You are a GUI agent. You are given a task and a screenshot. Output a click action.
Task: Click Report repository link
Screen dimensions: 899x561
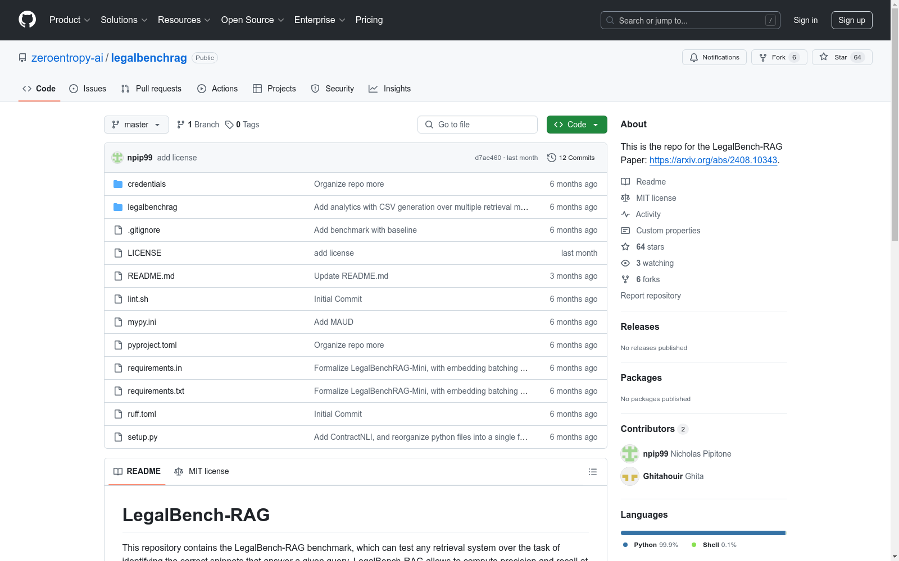click(x=651, y=296)
